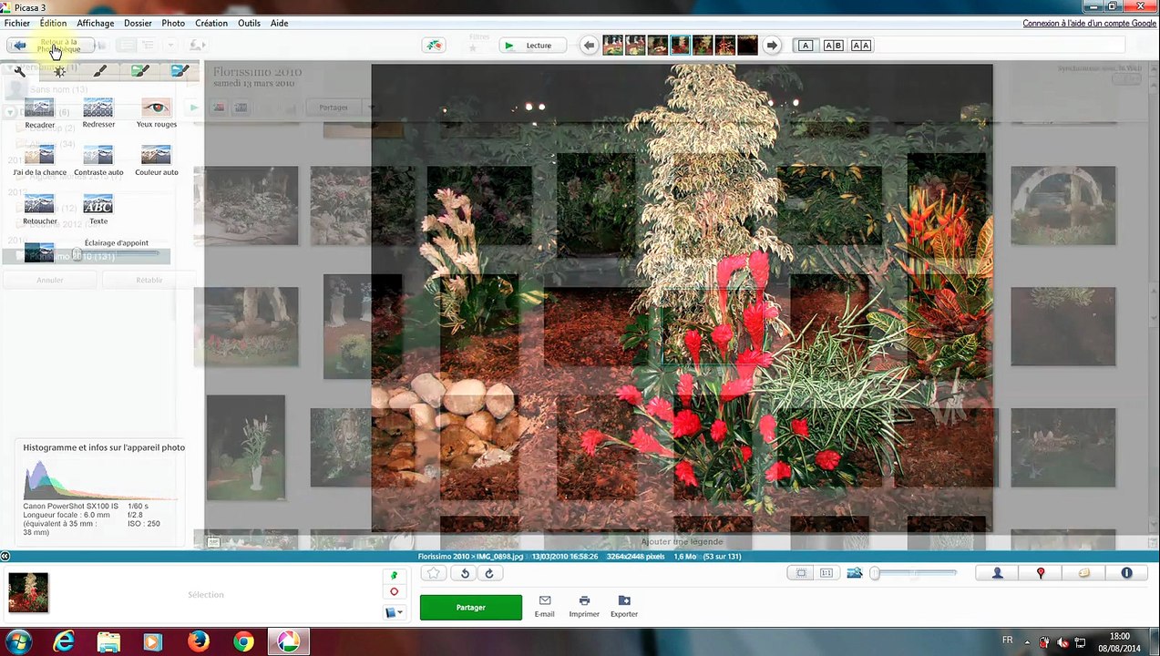Click the E-mail icon
The width and height of the screenshot is (1160, 656).
pos(545,607)
